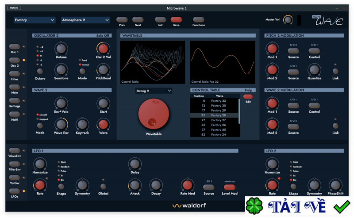Click the Keytrack knob
The height and width of the screenshot is (218, 354).
82,124
